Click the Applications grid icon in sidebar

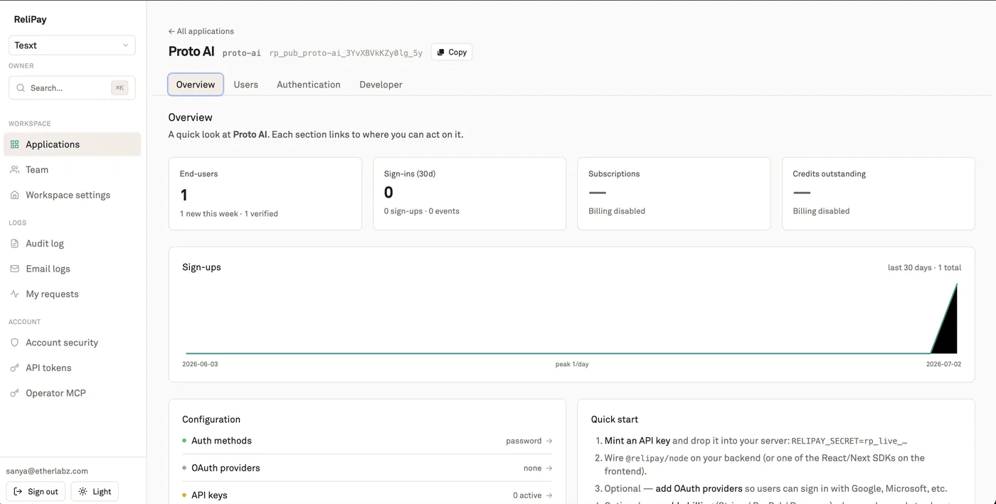pos(14,144)
